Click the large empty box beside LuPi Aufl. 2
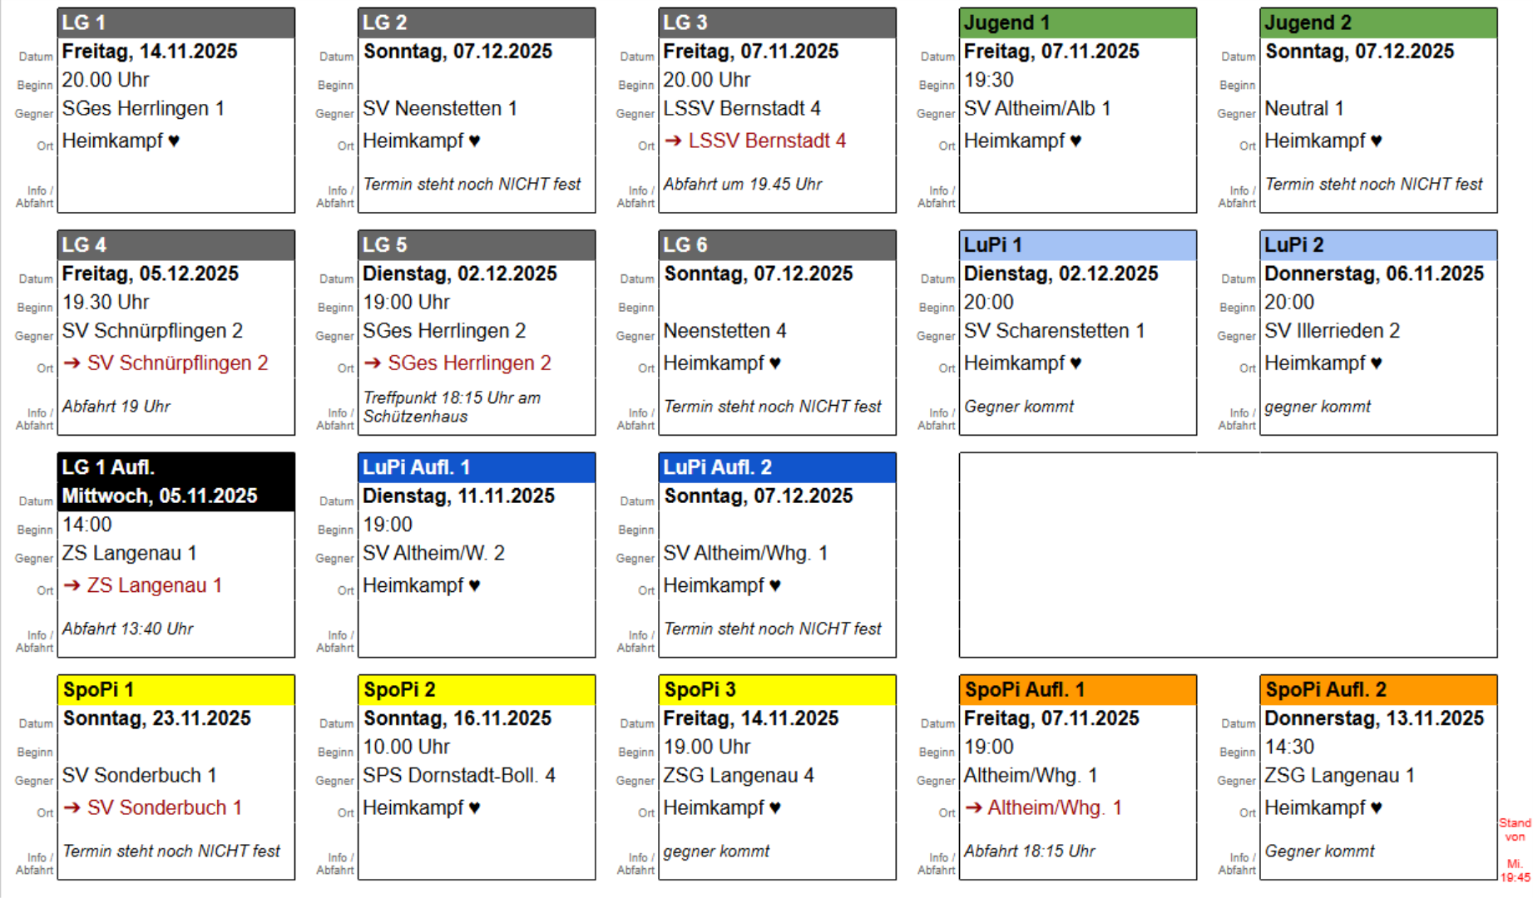The width and height of the screenshot is (1533, 898). (x=1228, y=555)
